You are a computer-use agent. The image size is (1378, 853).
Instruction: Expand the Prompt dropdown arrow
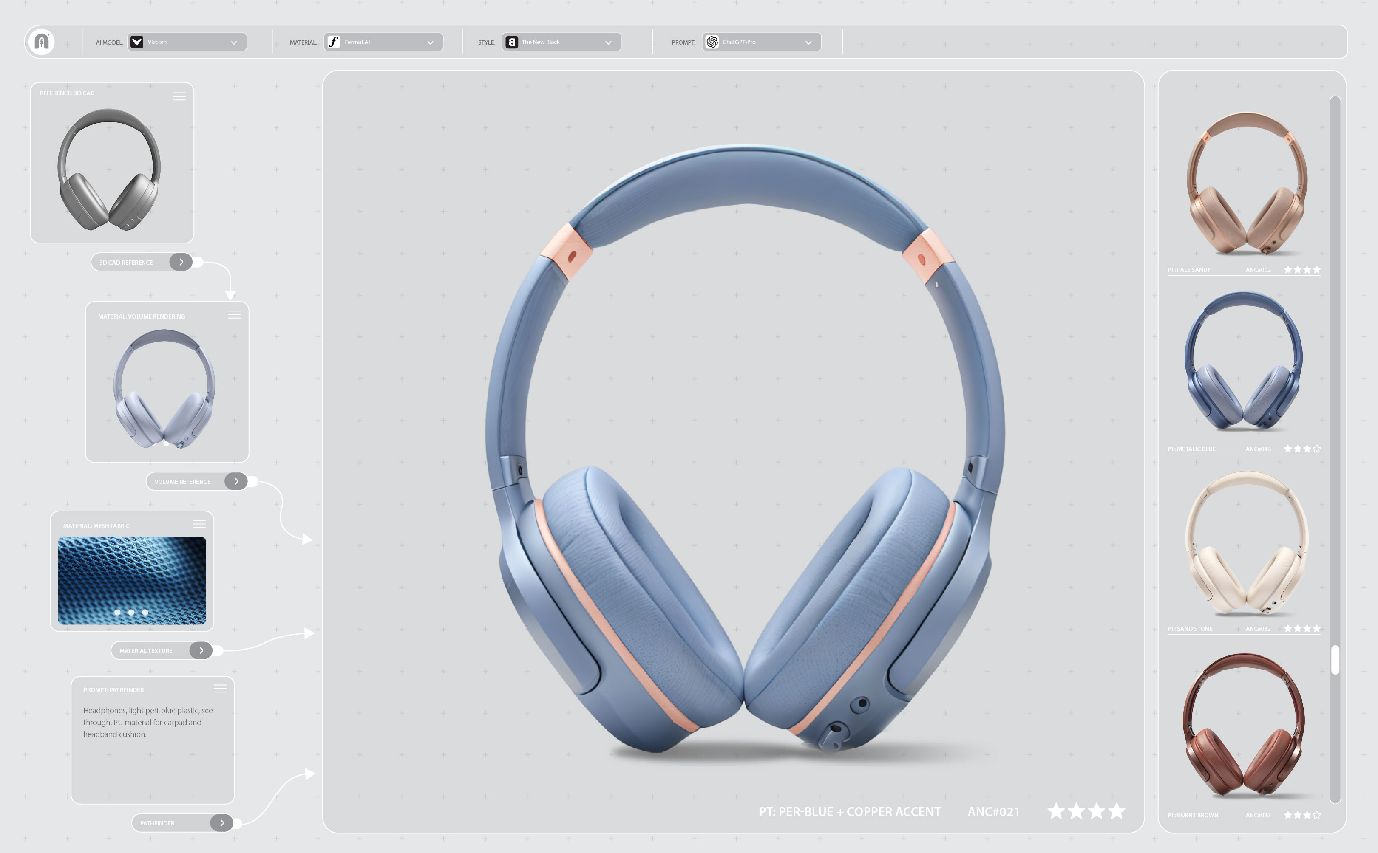pos(808,43)
